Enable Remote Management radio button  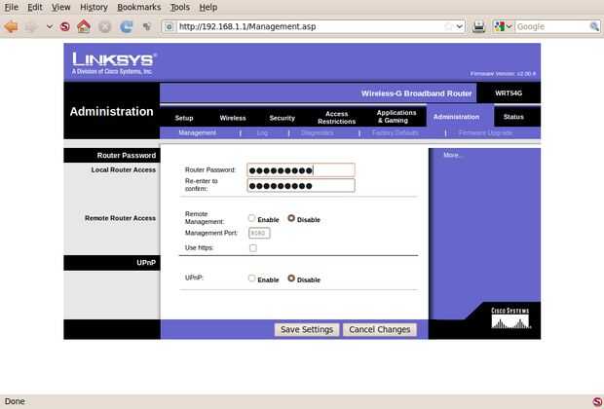tap(251, 218)
